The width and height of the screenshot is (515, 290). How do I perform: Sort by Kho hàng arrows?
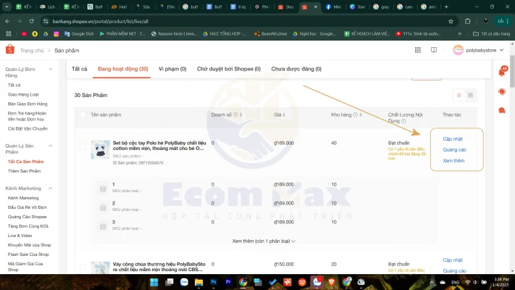pyautogui.click(x=361, y=115)
